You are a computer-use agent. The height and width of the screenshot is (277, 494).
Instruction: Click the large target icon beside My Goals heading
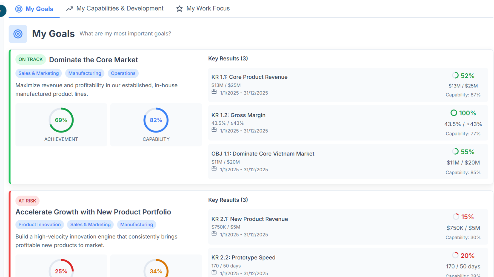click(x=18, y=34)
